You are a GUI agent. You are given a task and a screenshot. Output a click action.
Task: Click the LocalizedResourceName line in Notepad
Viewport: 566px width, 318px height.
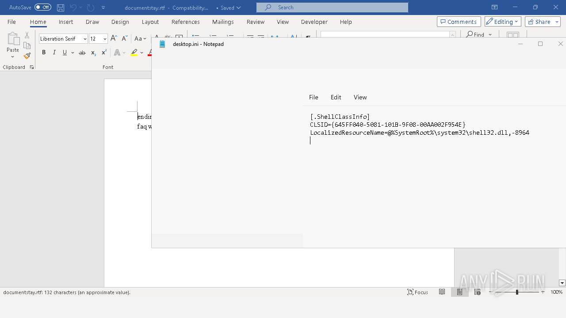[420, 132]
